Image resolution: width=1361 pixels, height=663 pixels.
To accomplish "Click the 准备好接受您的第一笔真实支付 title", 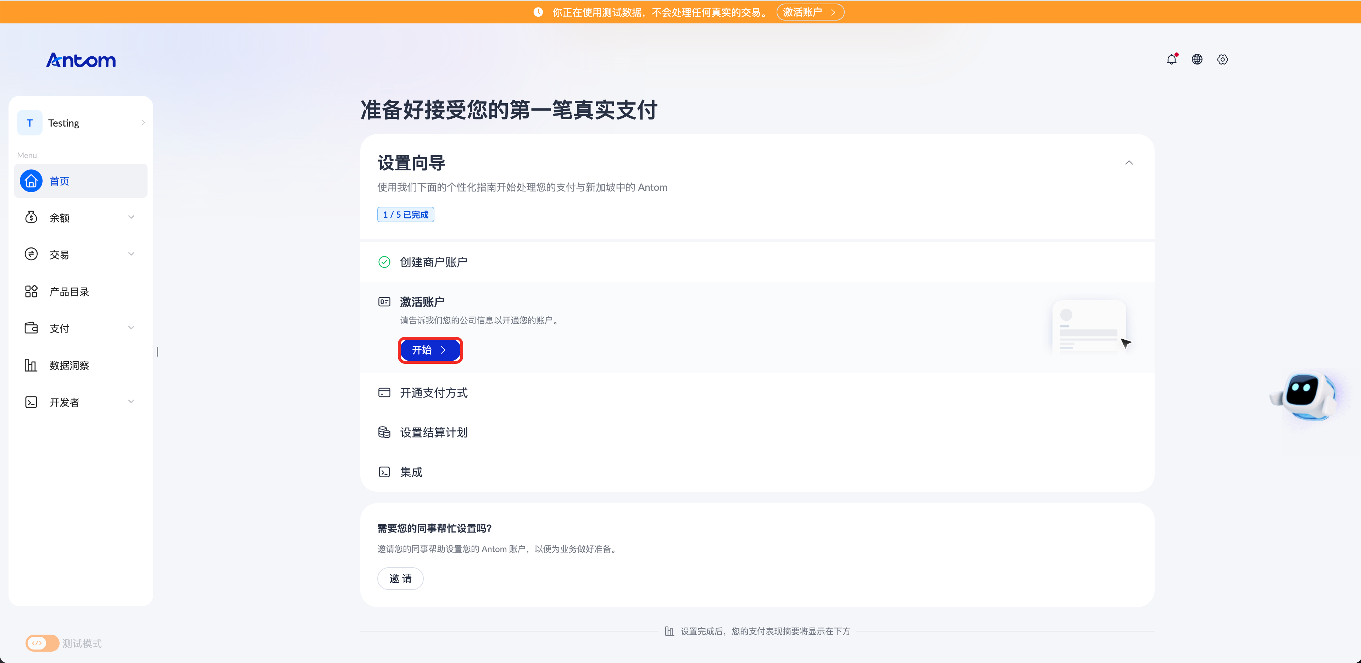I will pos(509,110).
